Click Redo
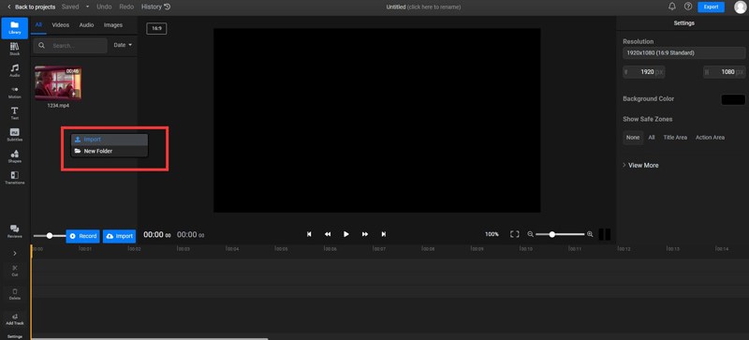The image size is (749, 340). pos(126,7)
